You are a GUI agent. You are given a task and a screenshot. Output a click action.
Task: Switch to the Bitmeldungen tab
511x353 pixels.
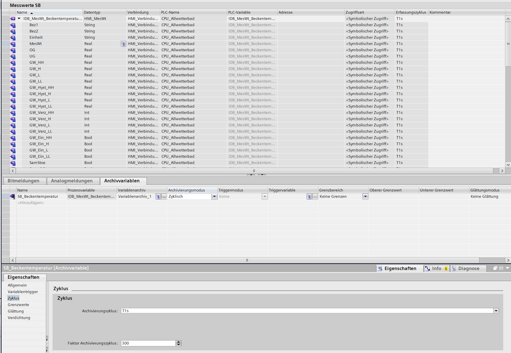pos(24,181)
